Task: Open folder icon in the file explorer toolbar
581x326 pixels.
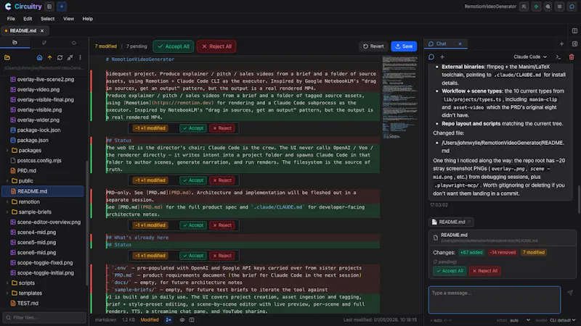Action: (7, 58)
